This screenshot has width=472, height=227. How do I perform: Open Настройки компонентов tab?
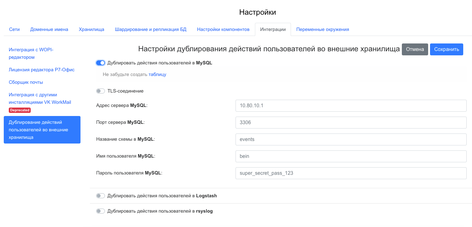(x=223, y=29)
